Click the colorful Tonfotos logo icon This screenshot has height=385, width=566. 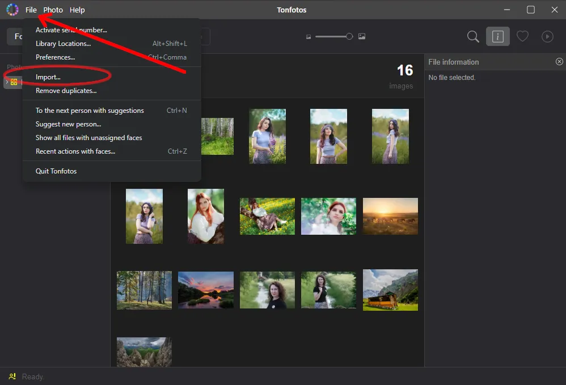pos(12,9)
